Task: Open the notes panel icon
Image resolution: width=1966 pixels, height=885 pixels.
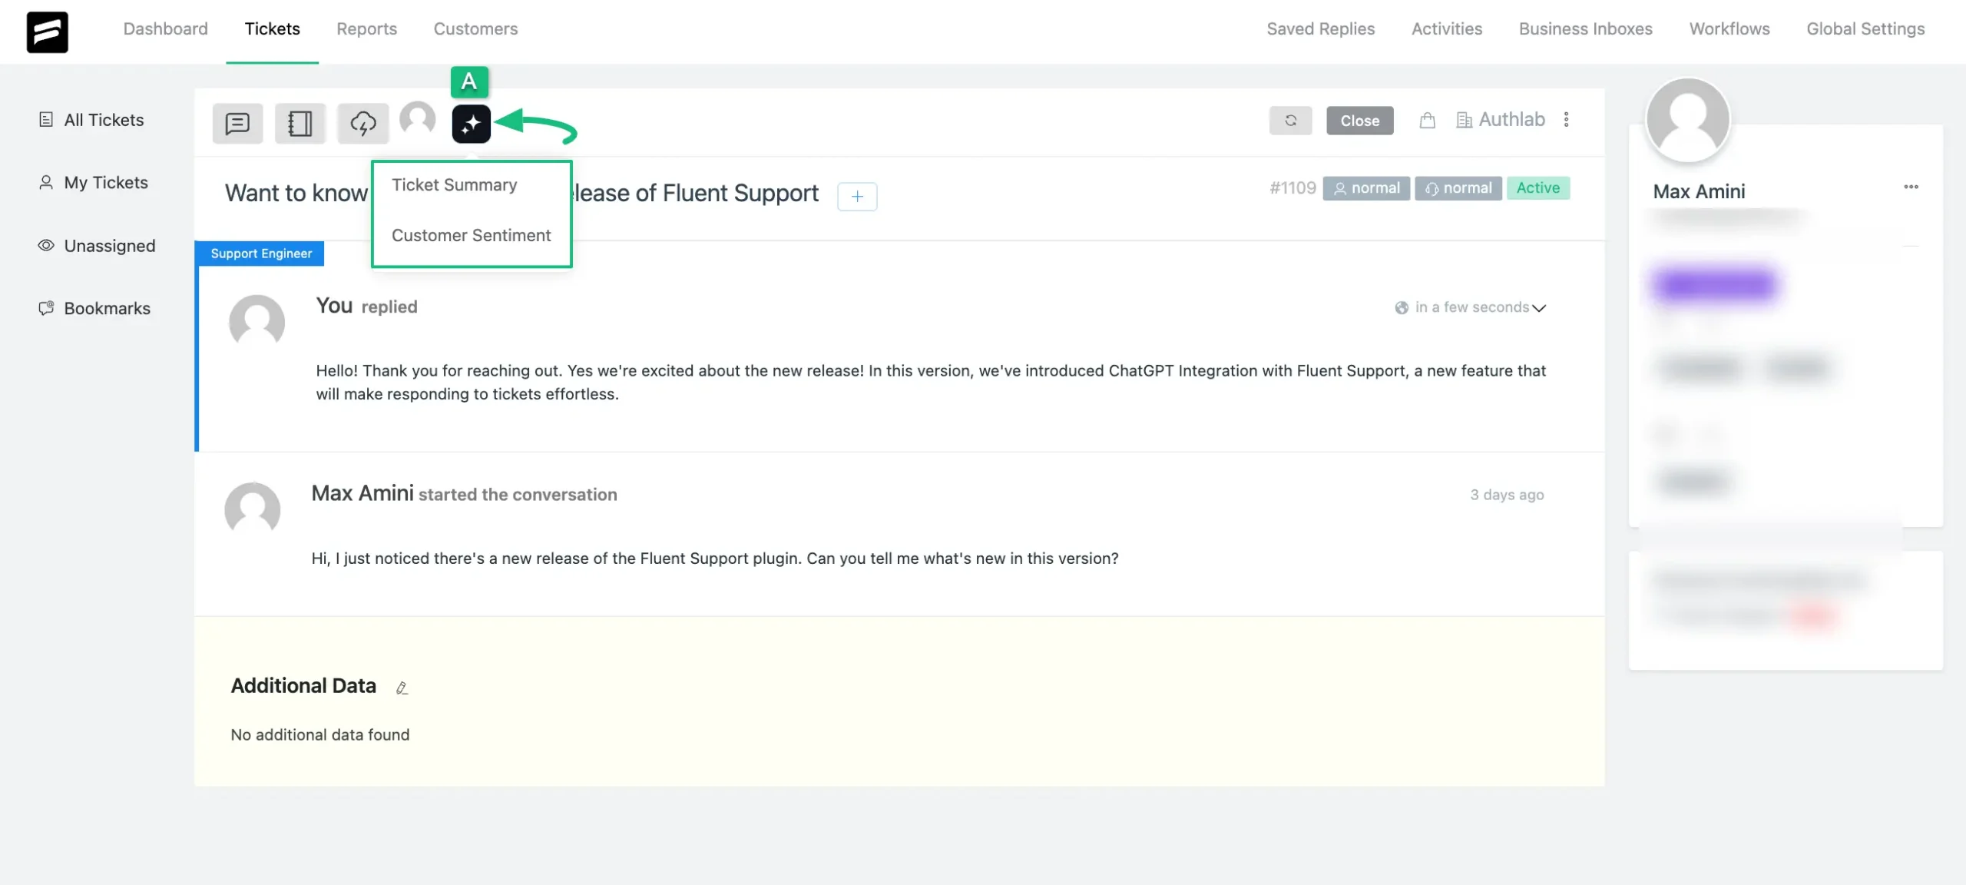Action: 300,123
